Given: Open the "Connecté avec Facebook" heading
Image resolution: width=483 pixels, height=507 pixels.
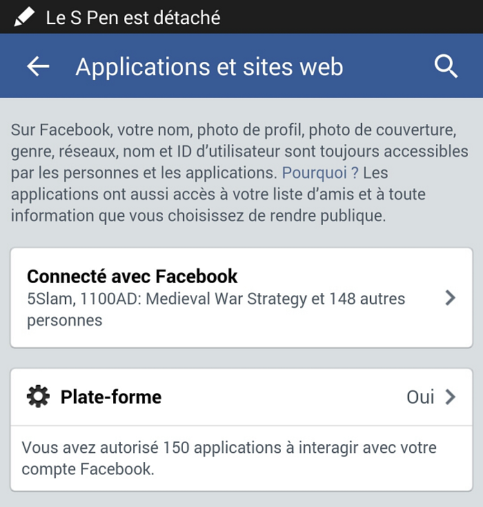Looking at the screenshot, I should click(x=132, y=277).
